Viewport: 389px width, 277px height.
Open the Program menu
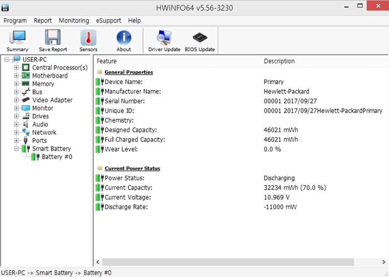15,20
